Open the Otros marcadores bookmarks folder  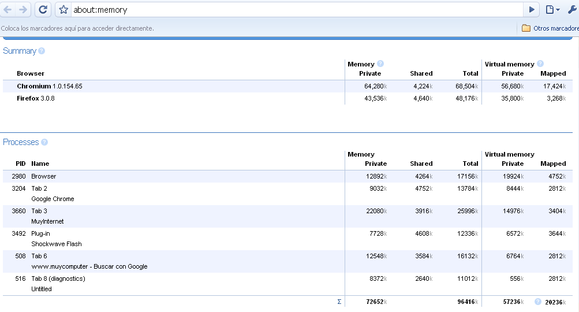point(550,28)
